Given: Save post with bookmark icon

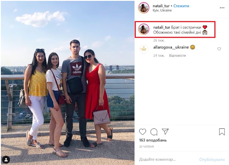Looking at the screenshot, I should [222, 131].
